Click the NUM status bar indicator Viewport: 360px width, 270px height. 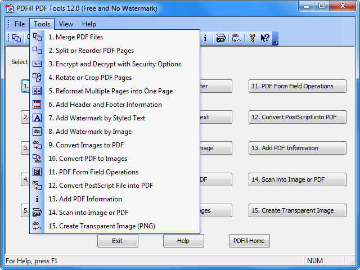pyautogui.click(x=315, y=261)
